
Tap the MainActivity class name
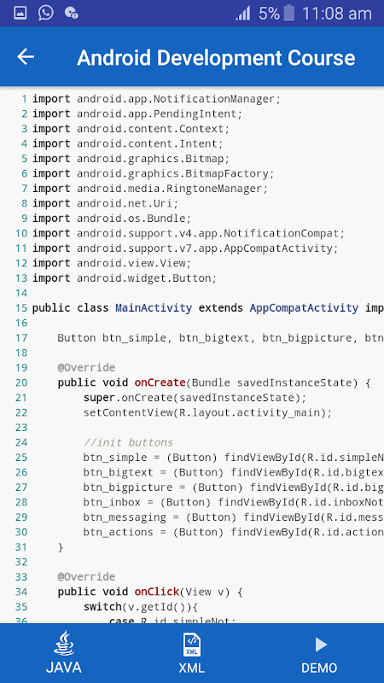click(x=154, y=308)
